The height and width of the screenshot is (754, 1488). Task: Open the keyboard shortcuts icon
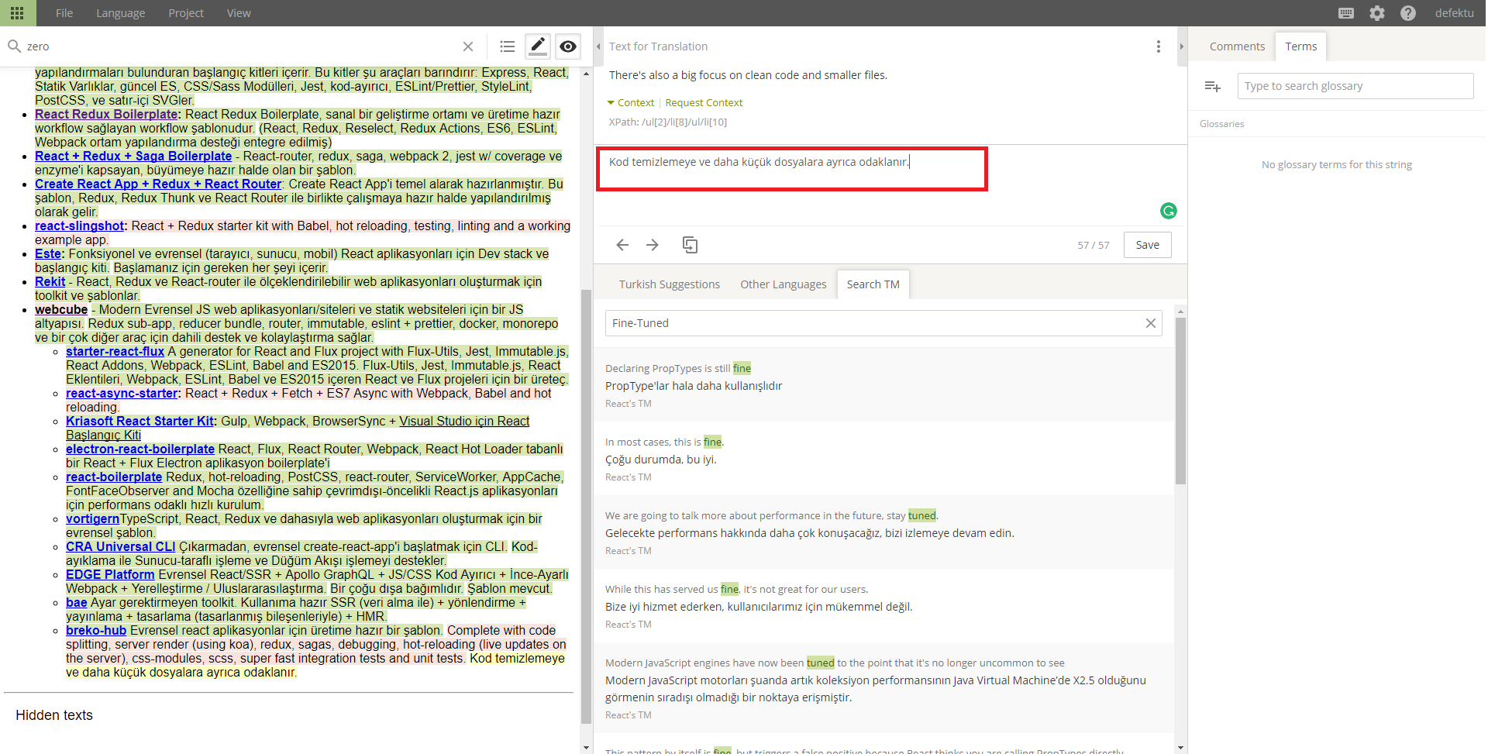pos(1346,13)
